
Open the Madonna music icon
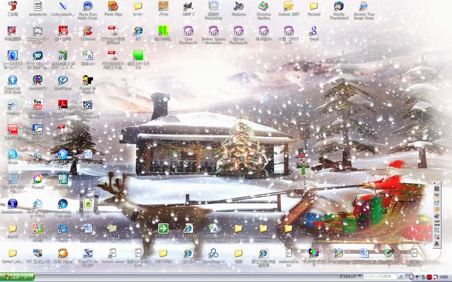point(238,7)
